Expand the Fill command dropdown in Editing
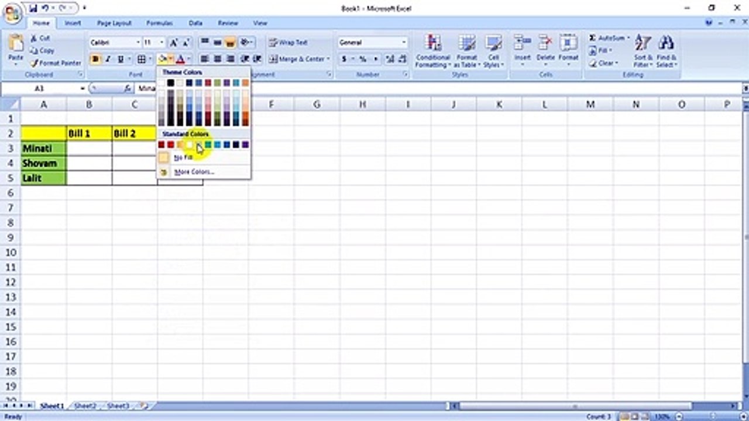 [611, 51]
